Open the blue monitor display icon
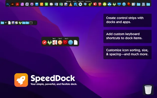The height and width of the screenshot is (98, 157). (x=119, y=4)
